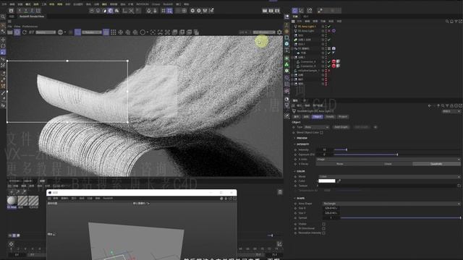Toggle green check on first RS Area Light
This screenshot has width=463, height=260.
[x=329, y=26]
